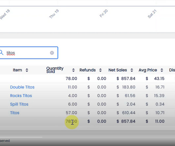Click the Refunds column header

coord(87,70)
